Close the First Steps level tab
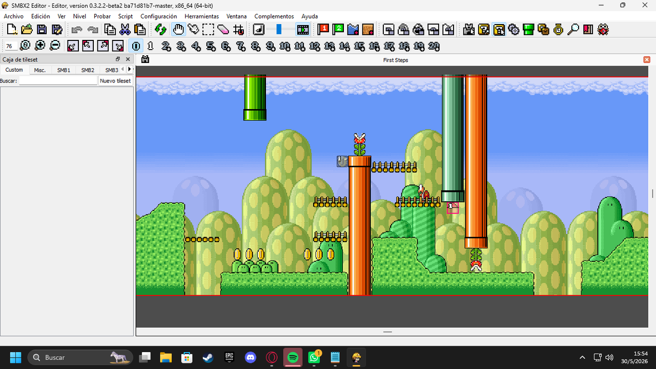 click(647, 60)
